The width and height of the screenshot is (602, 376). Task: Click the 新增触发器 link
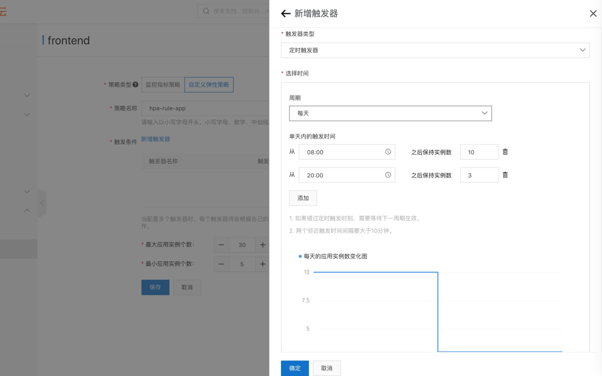[156, 138]
